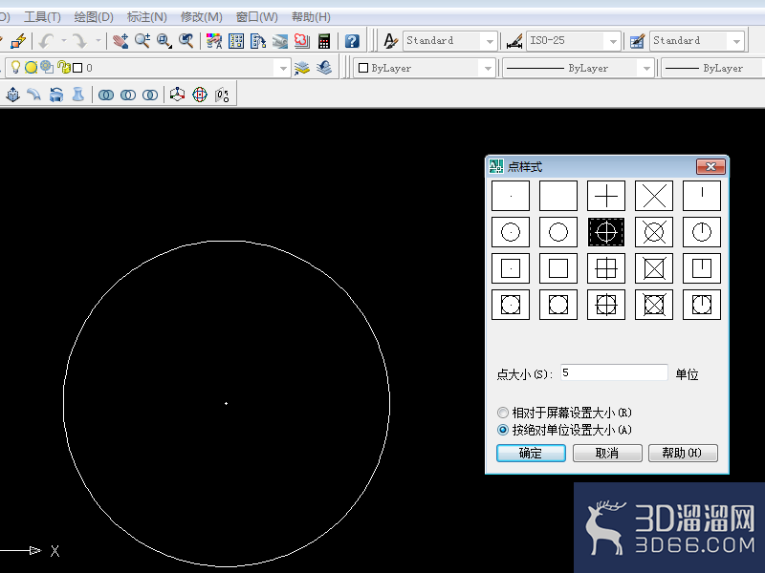Screen dimensions: 765x573
Task: Open the Markup Set Manager icon
Action: (x=302, y=40)
